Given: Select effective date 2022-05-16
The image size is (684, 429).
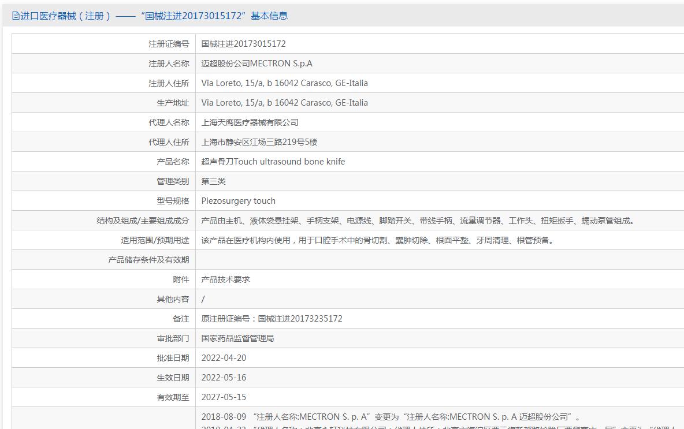Looking at the screenshot, I should pyautogui.click(x=224, y=378).
